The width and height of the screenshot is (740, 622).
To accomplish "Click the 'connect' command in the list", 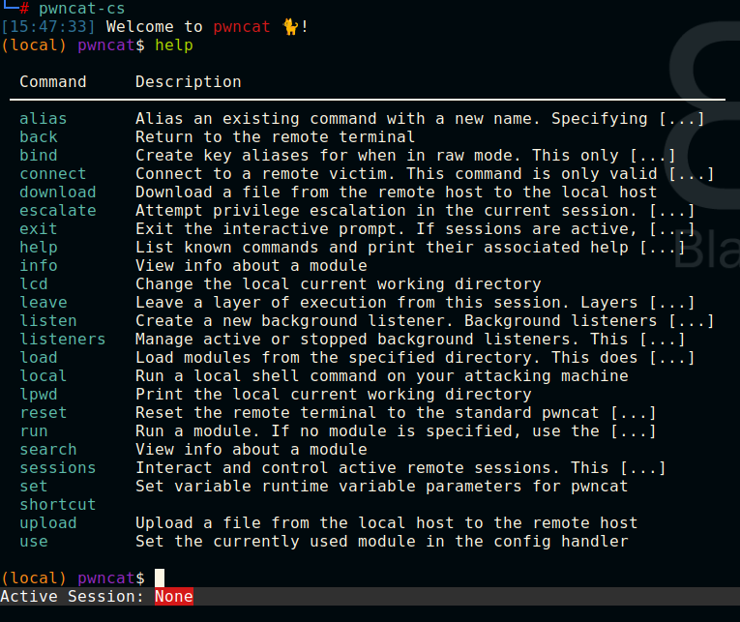I will [53, 174].
